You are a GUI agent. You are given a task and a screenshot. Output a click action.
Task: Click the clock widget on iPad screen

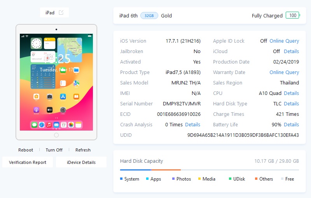[37, 43]
